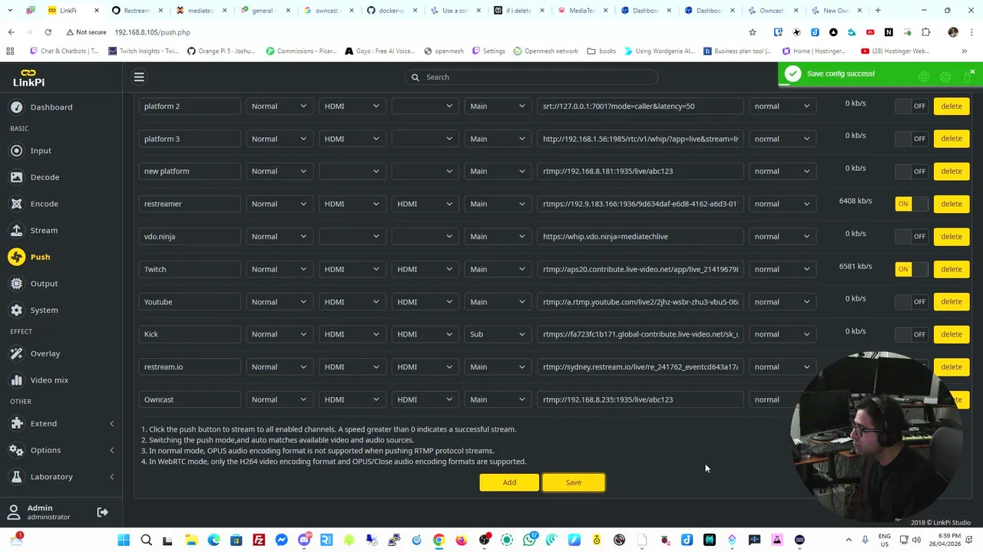983x552 pixels.
Task: Switch to the Restreamer browser tab
Action: click(x=137, y=11)
